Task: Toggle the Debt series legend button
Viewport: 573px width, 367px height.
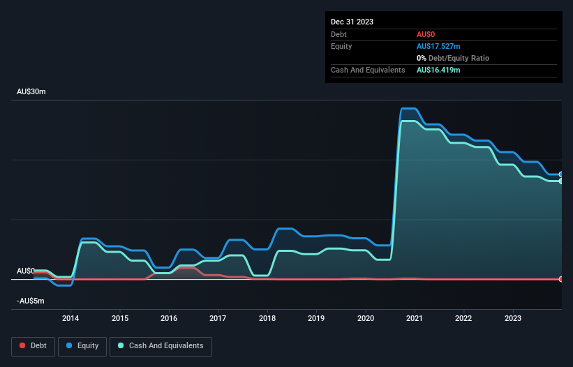Action: coord(34,347)
